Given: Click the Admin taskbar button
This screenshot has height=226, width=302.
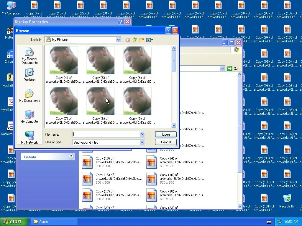Looking at the screenshot, I should coord(55,222).
